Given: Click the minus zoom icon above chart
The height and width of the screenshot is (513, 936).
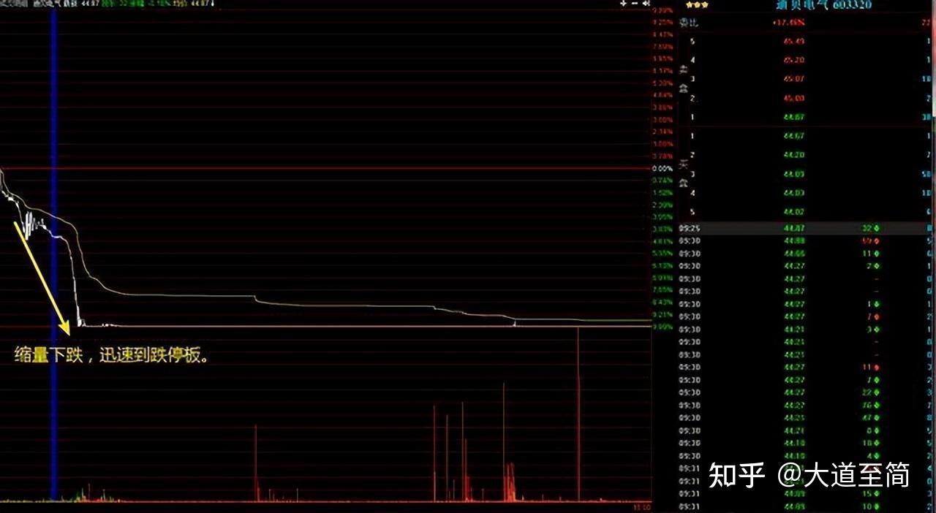Looking at the screenshot, I should [635, 4].
